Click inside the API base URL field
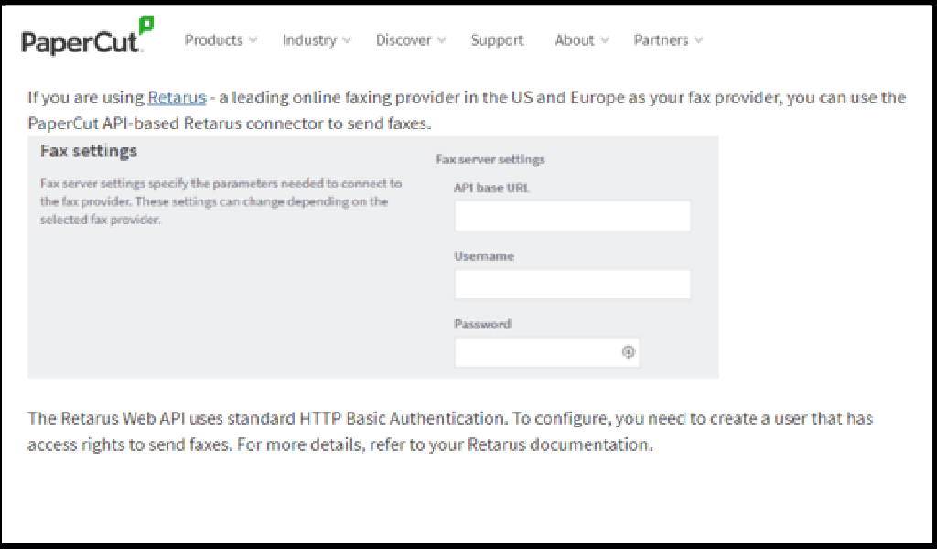Viewport: 937px width, 549px height. tap(571, 216)
